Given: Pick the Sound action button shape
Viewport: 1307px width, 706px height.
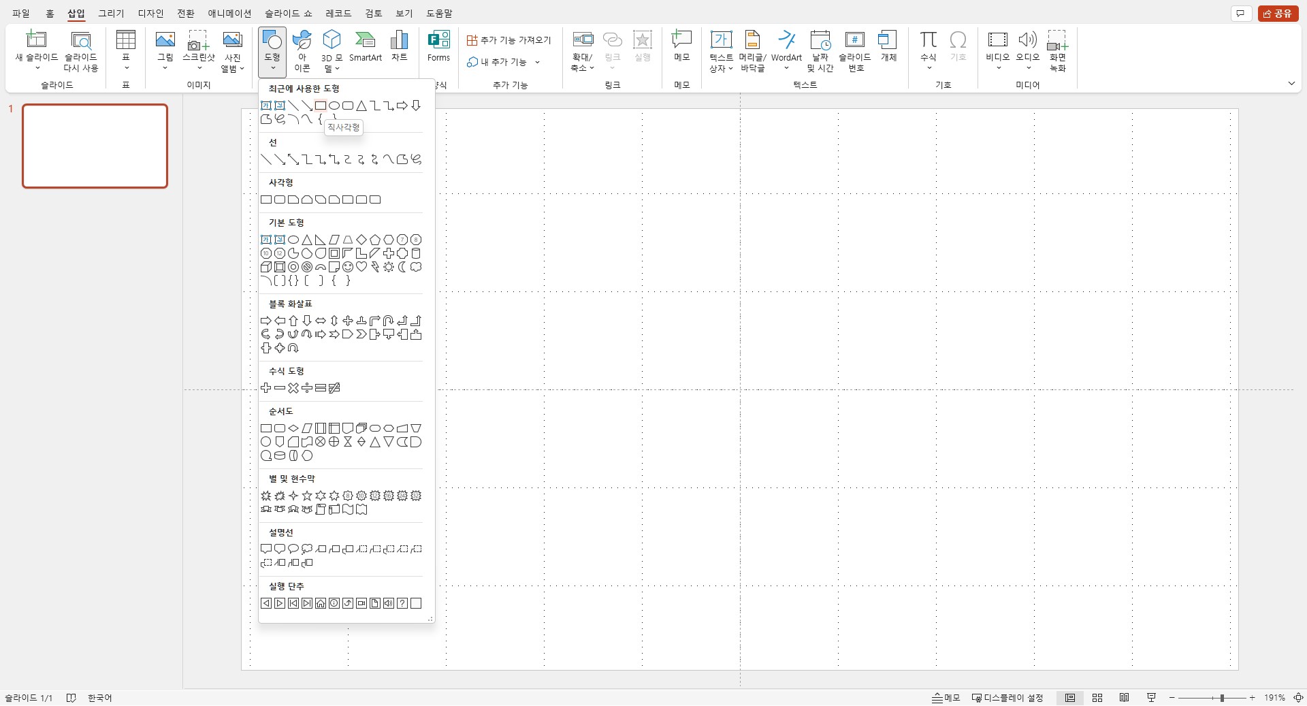Looking at the screenshot, I should tap(389, 603).
